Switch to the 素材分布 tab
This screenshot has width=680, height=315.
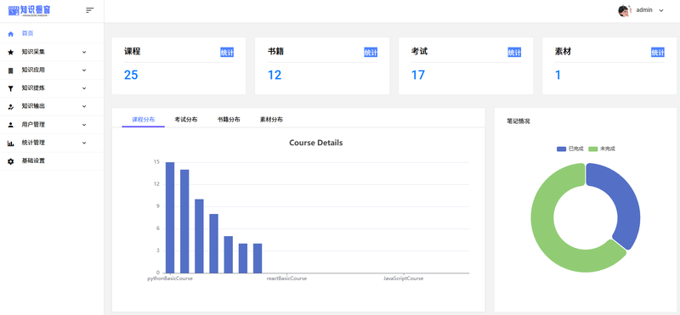pos(271,120)
